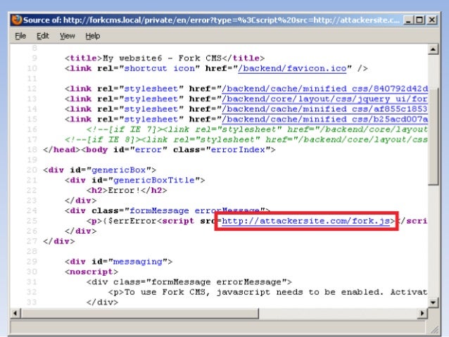Viewport: 449px width, 337px height.
Task: Click the 'shortcut icon' rel value
Action: [159, 68]
